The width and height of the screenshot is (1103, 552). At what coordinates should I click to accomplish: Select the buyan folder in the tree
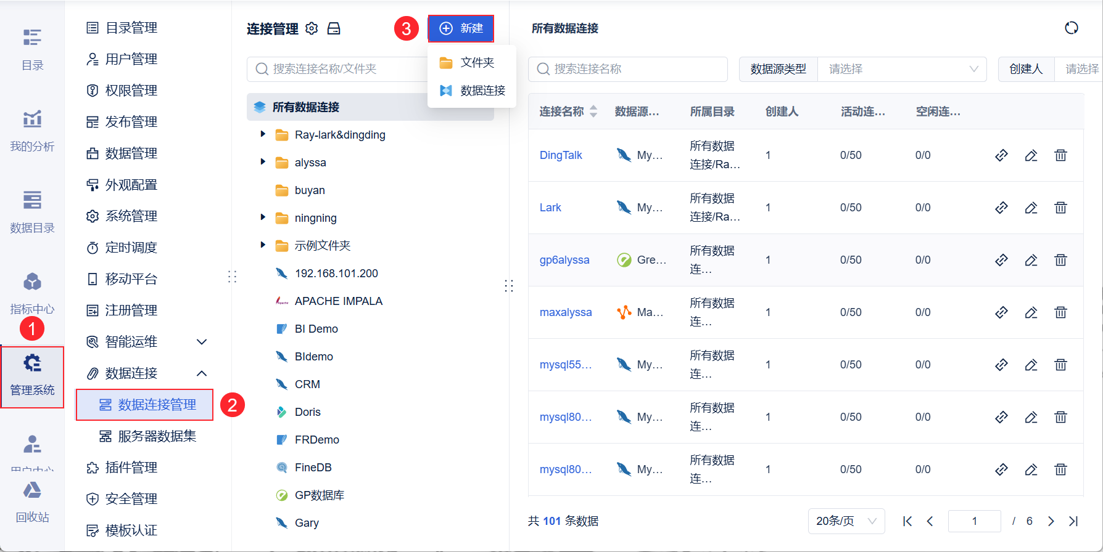point(310,190)
